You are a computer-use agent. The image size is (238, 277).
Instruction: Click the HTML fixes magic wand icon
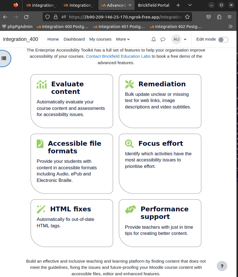point(41,209)
